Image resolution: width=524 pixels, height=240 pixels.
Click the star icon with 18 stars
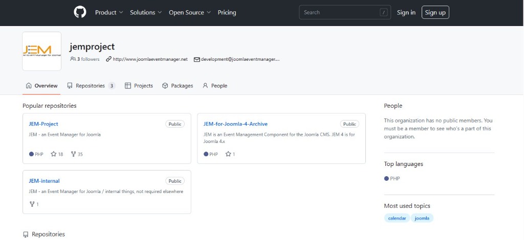pyautogui.click(x=53, y=154)
